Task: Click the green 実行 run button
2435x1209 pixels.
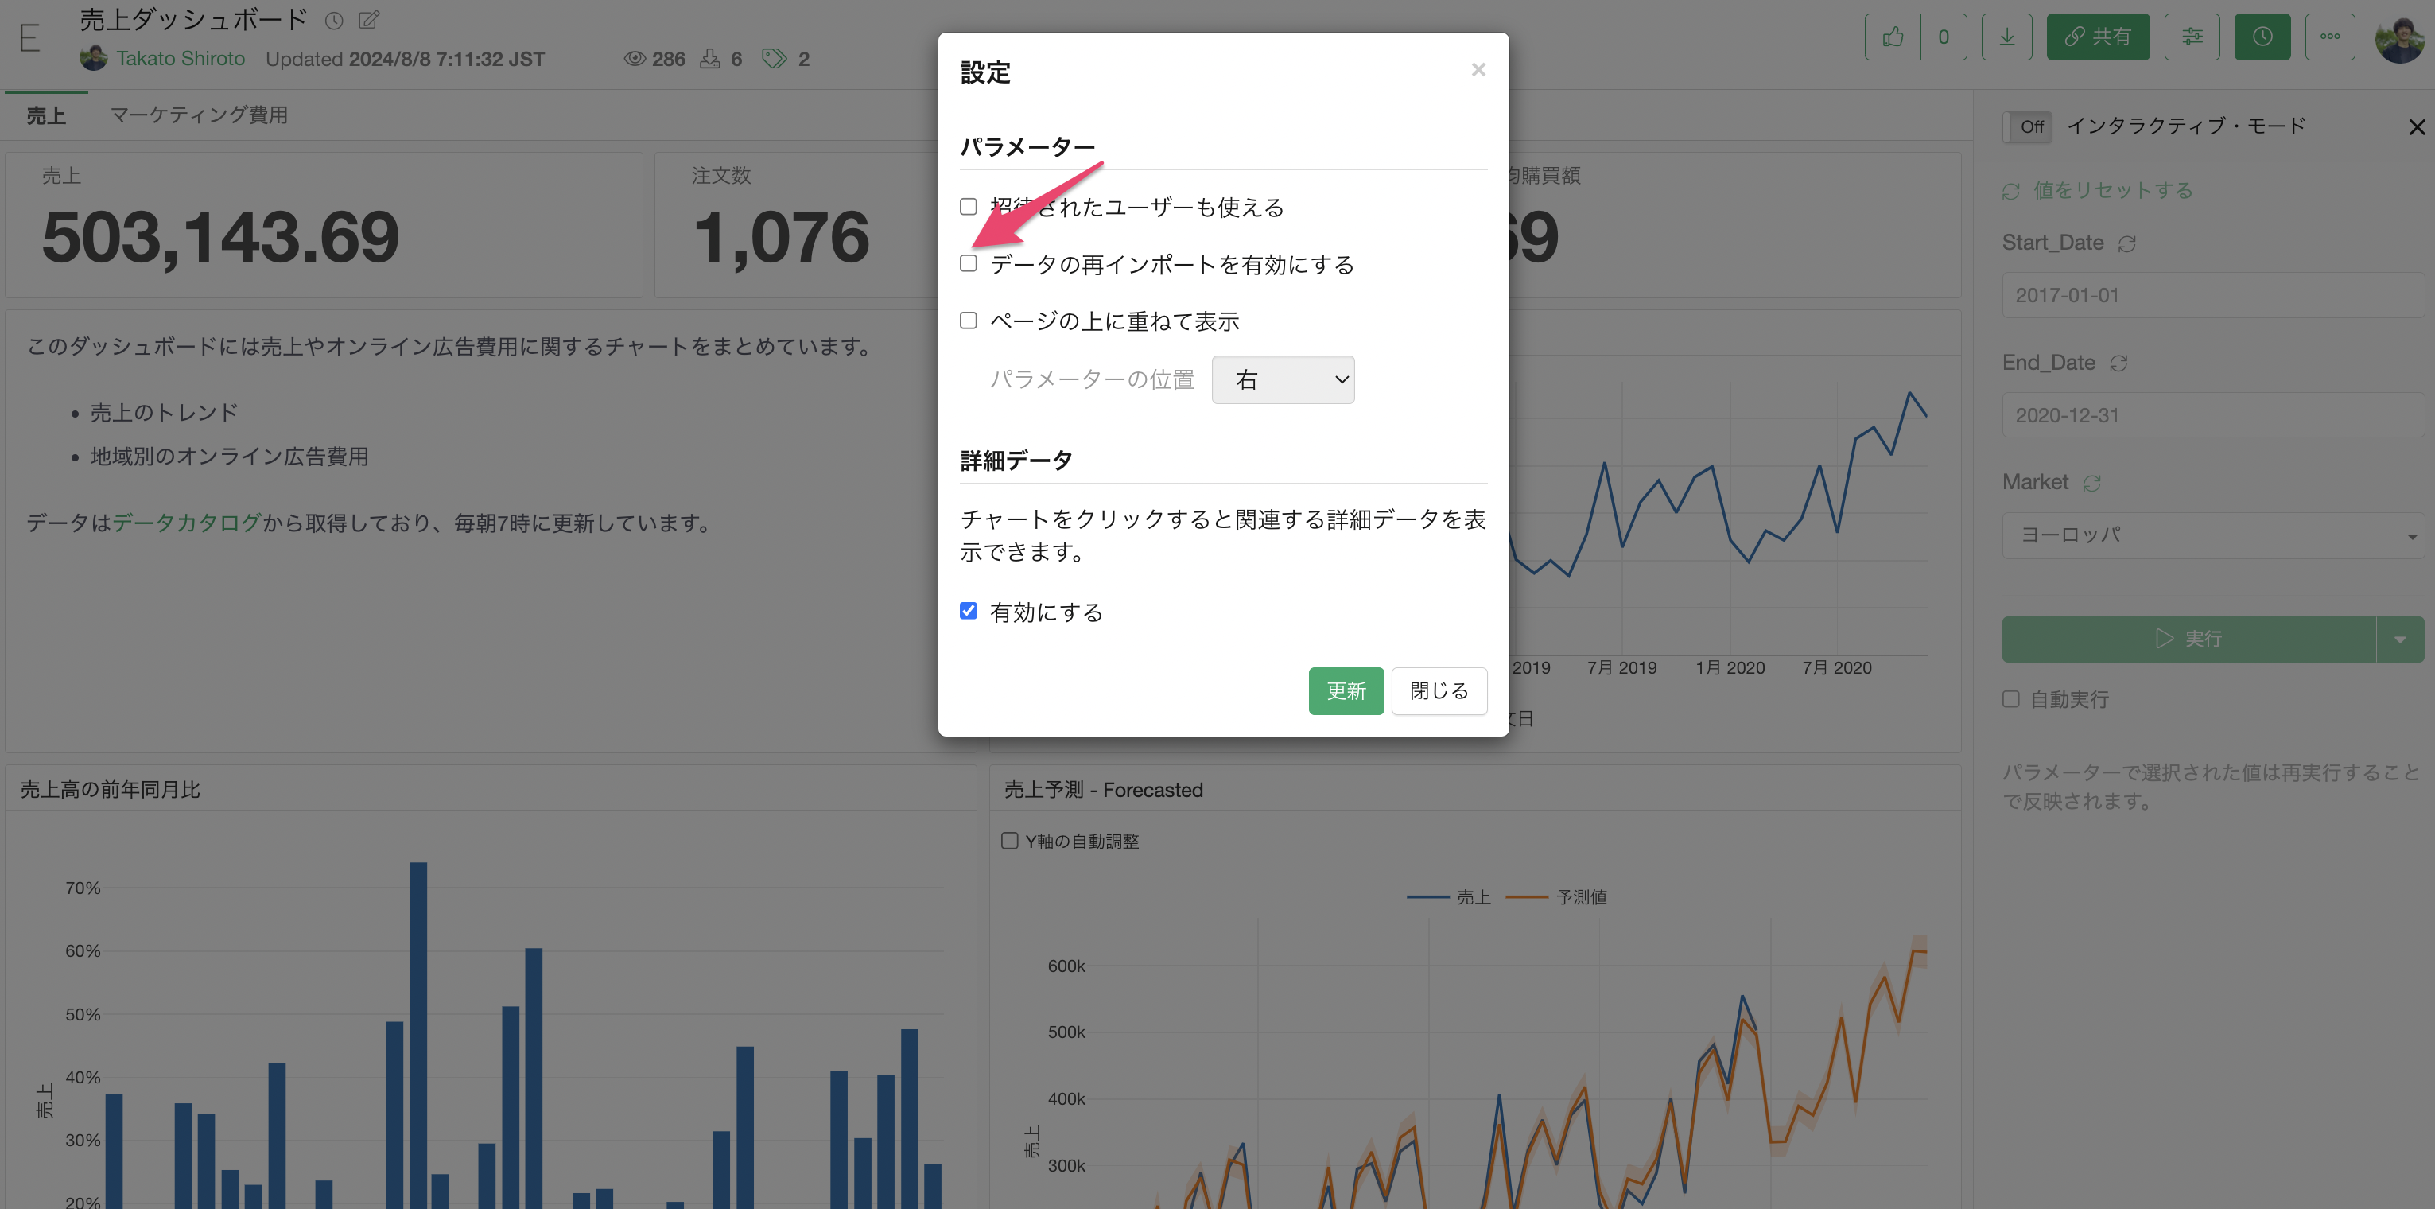Action: [2188, 639]
